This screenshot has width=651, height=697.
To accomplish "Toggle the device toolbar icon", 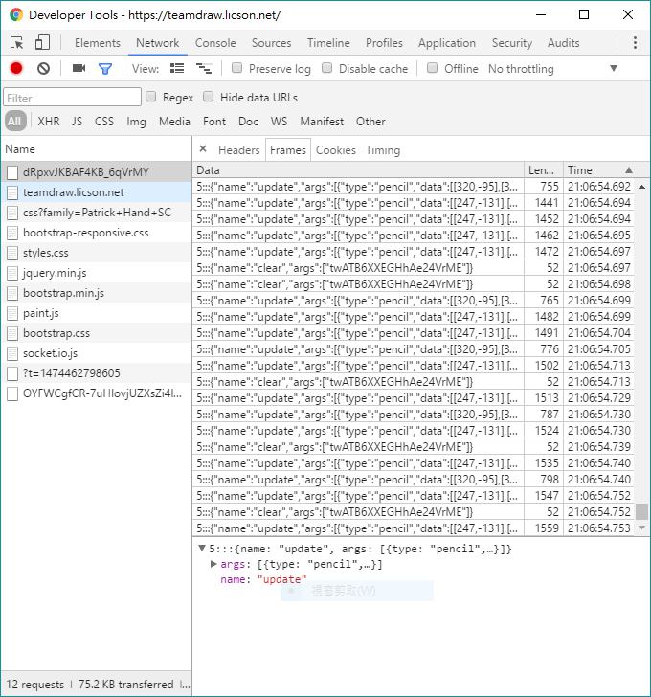I will [x=42, y=43].
